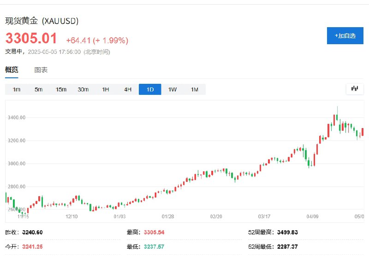369x256 pixels.
Task: Click the 最高 value 3305.54
Action: [x=154, y=233]
